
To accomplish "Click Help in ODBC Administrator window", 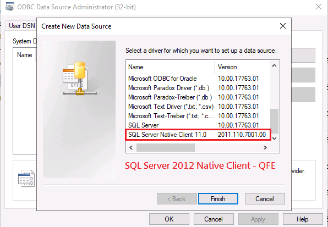I will (303, 219).
